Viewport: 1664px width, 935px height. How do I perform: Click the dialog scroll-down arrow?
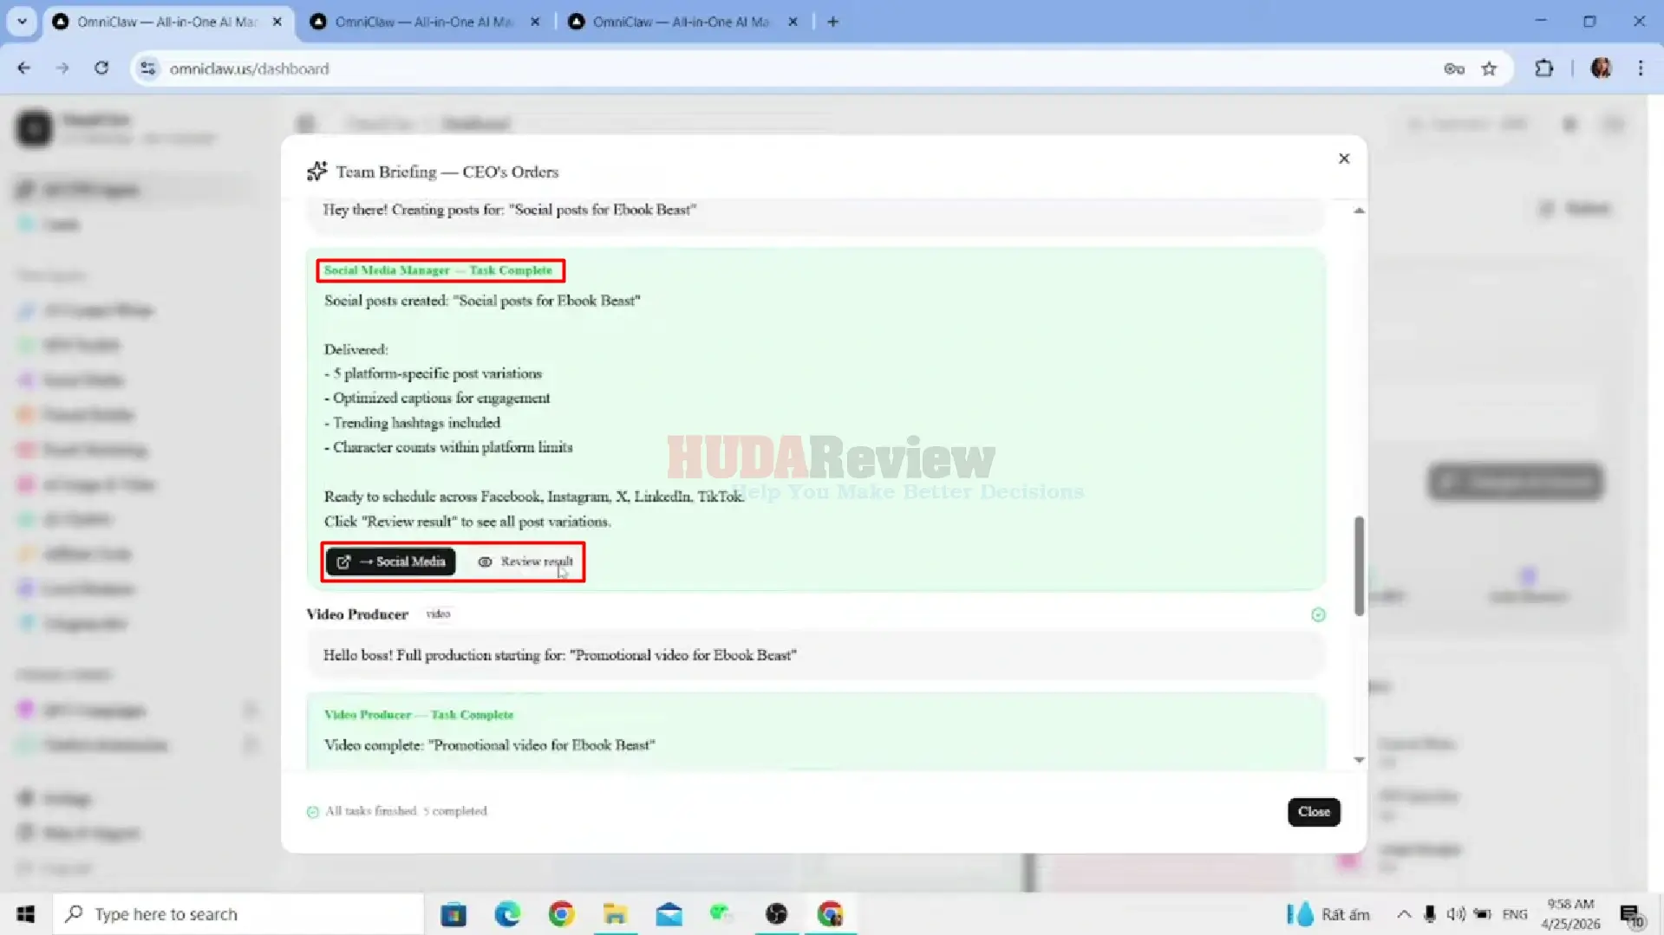tap(1359, 760)
